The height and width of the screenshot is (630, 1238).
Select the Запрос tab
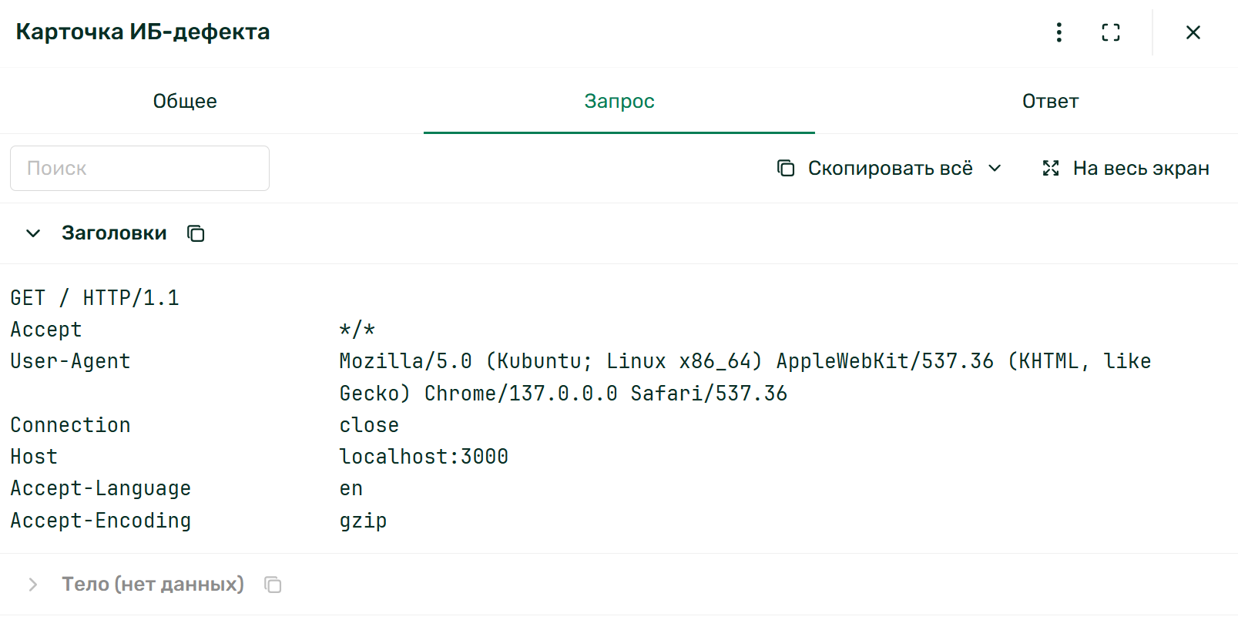(x=619, y=101)
